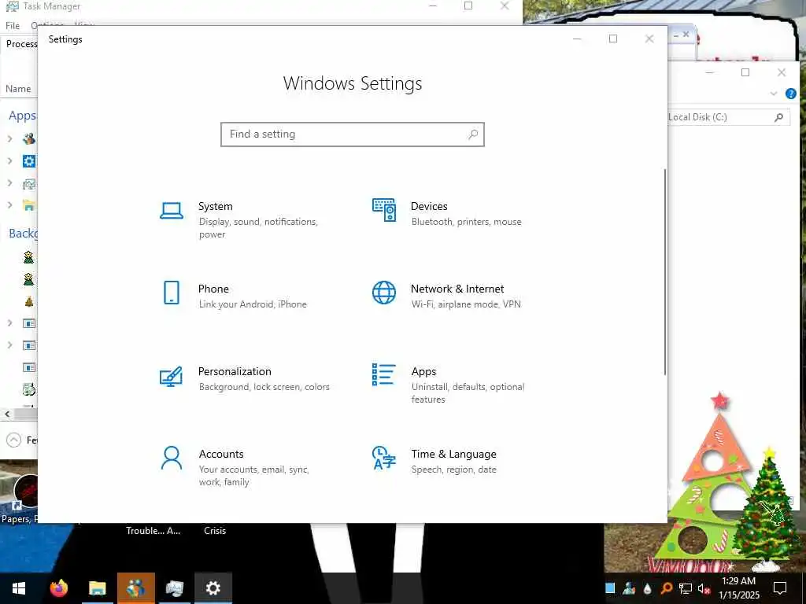Select the Processes tab in Task Manager
The height and width of the screenshot is (604, 806).
[x=21, y=44]
